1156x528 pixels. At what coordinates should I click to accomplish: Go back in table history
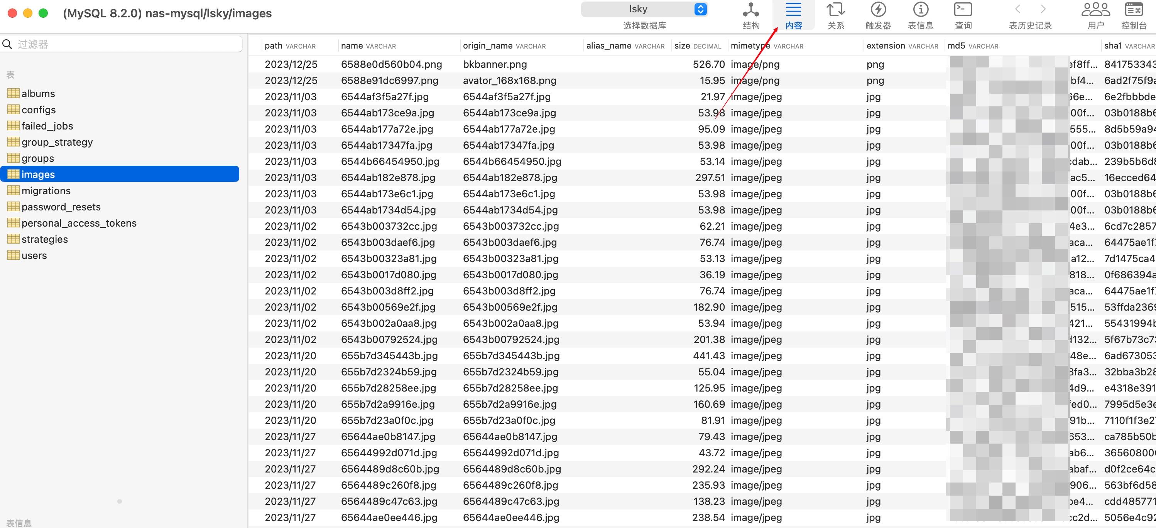click(1018, 9)
